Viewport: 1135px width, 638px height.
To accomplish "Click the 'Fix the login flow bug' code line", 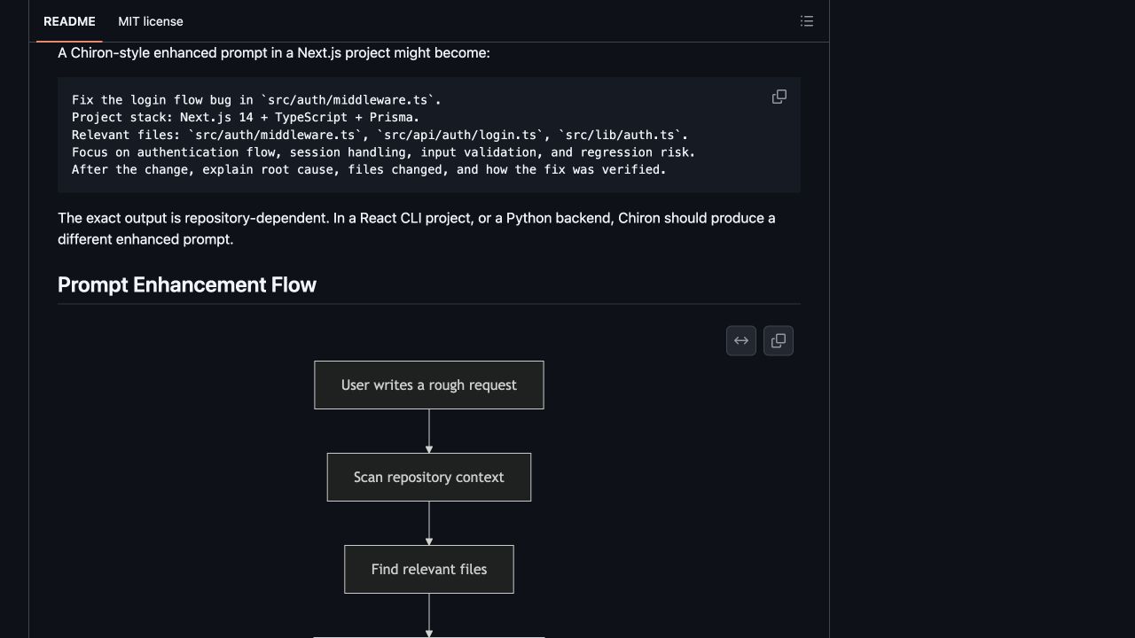I will click(x=256, y=100).
